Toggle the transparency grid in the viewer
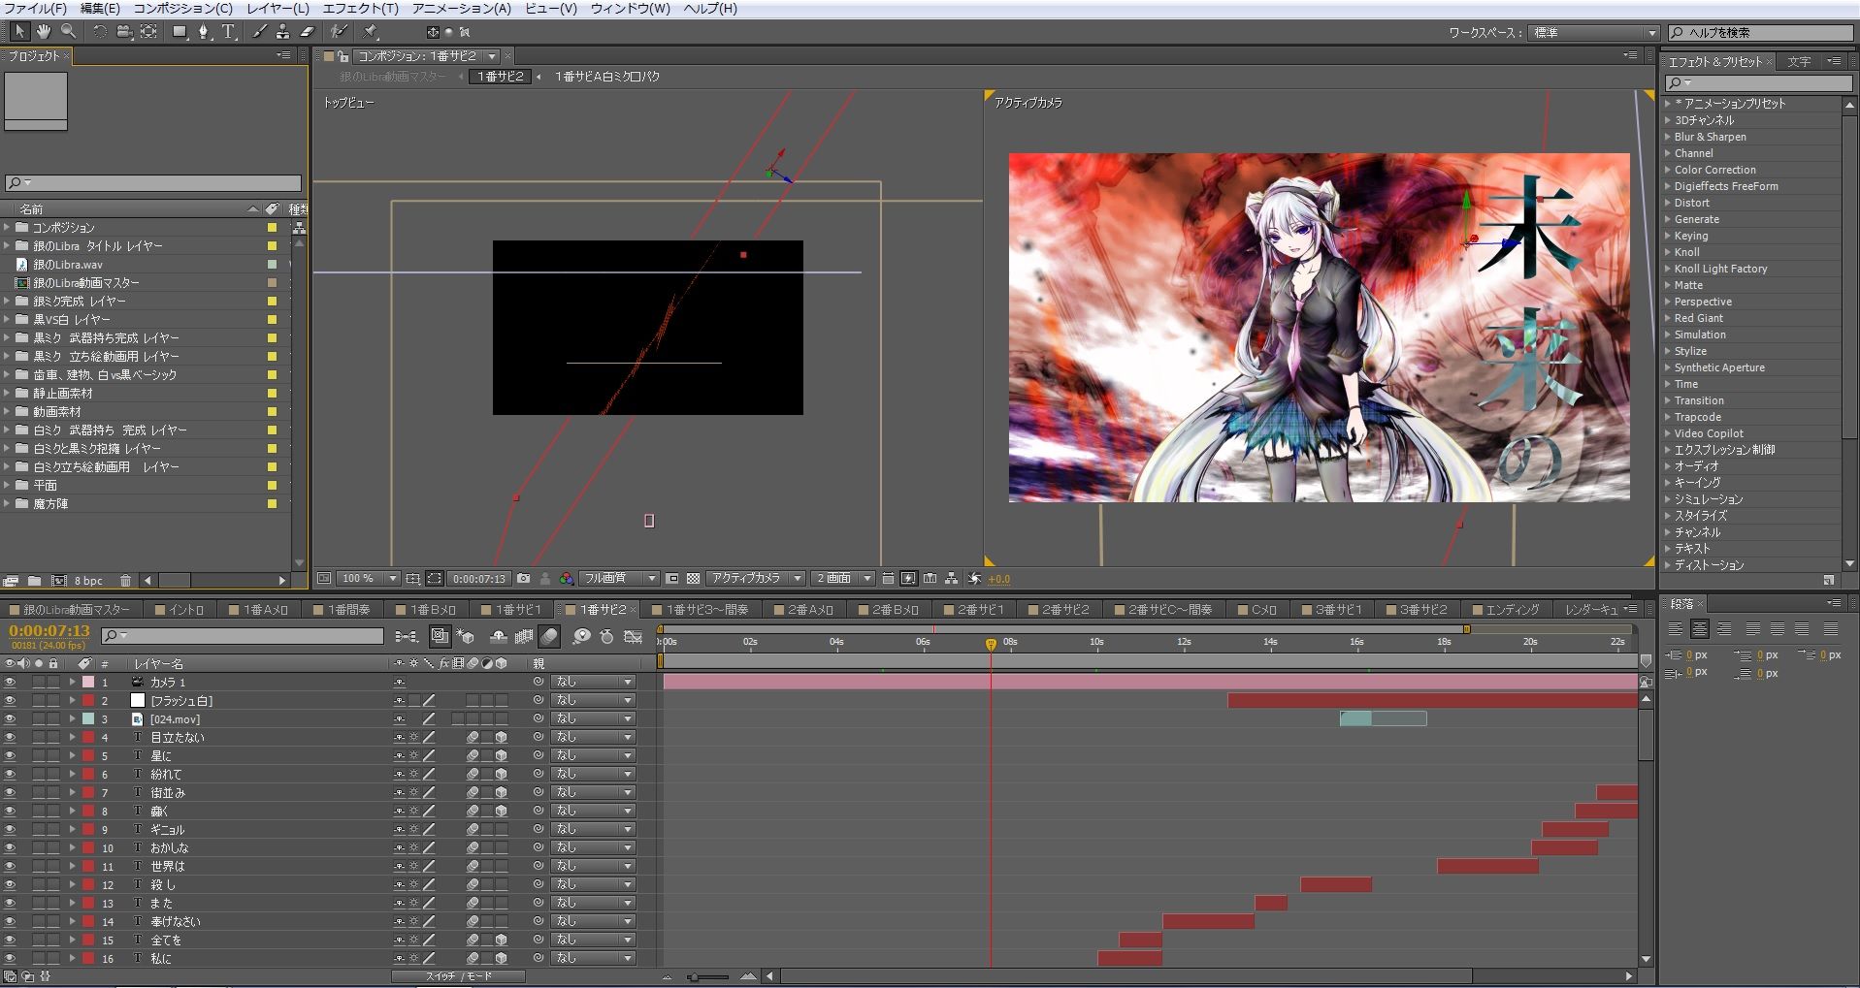Screen dimensions: 1860x988 (694, 579)
